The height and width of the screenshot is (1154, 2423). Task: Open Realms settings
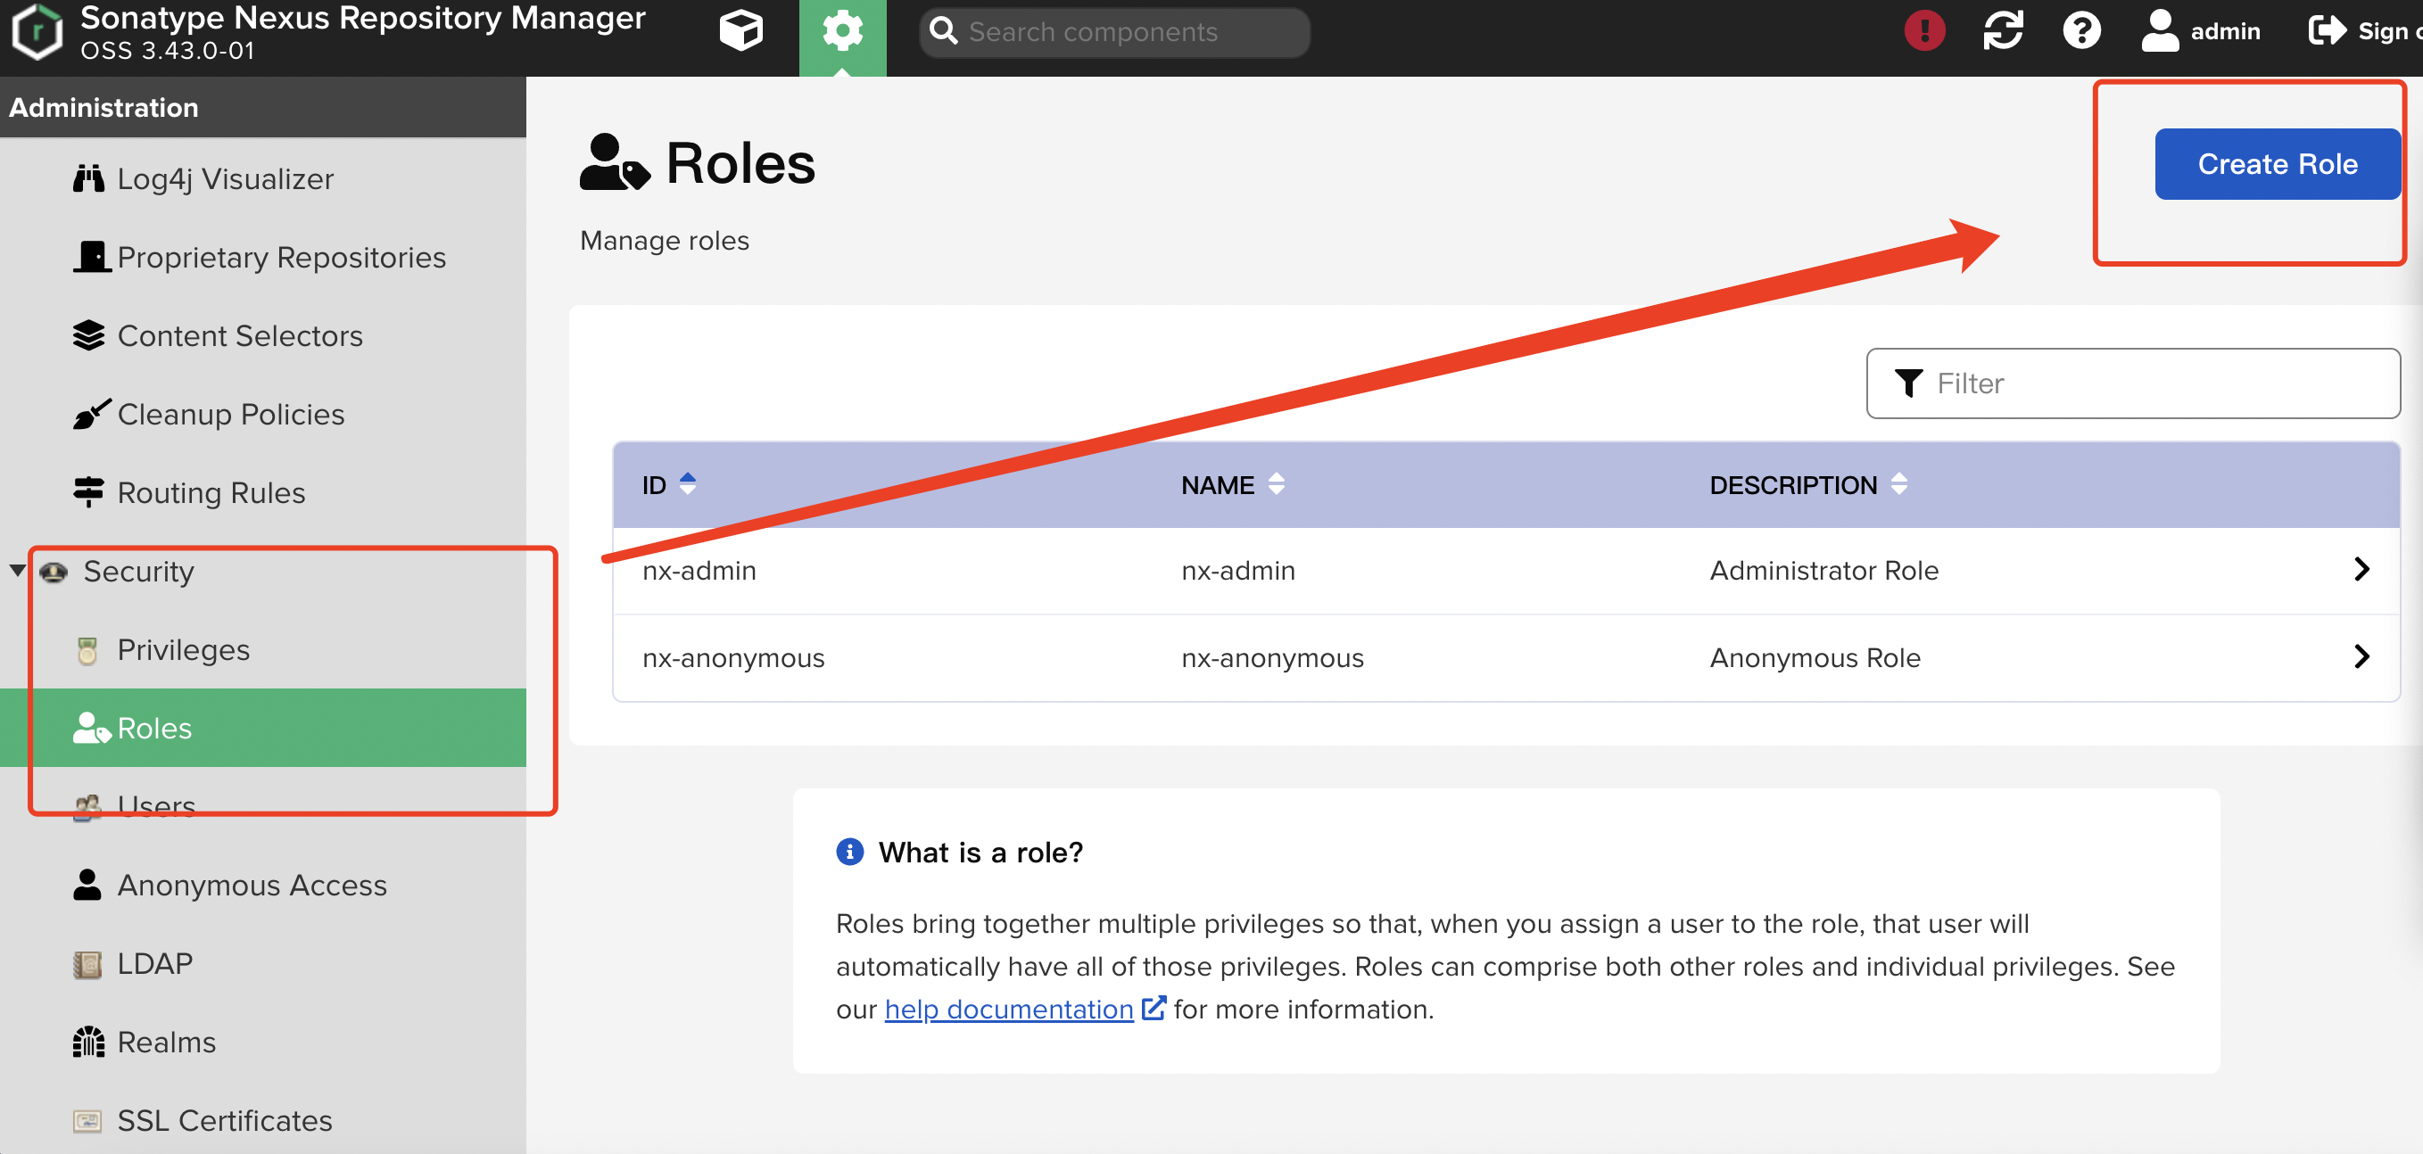click(x=167, y=1043)
